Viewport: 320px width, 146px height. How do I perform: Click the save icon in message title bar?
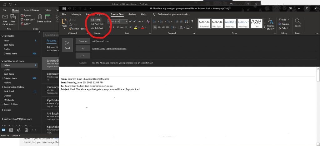point(64,8)
